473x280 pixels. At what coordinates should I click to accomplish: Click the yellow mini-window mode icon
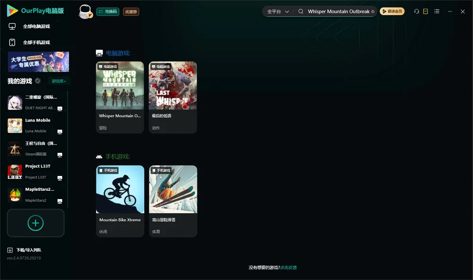click(x=426, y=11)
